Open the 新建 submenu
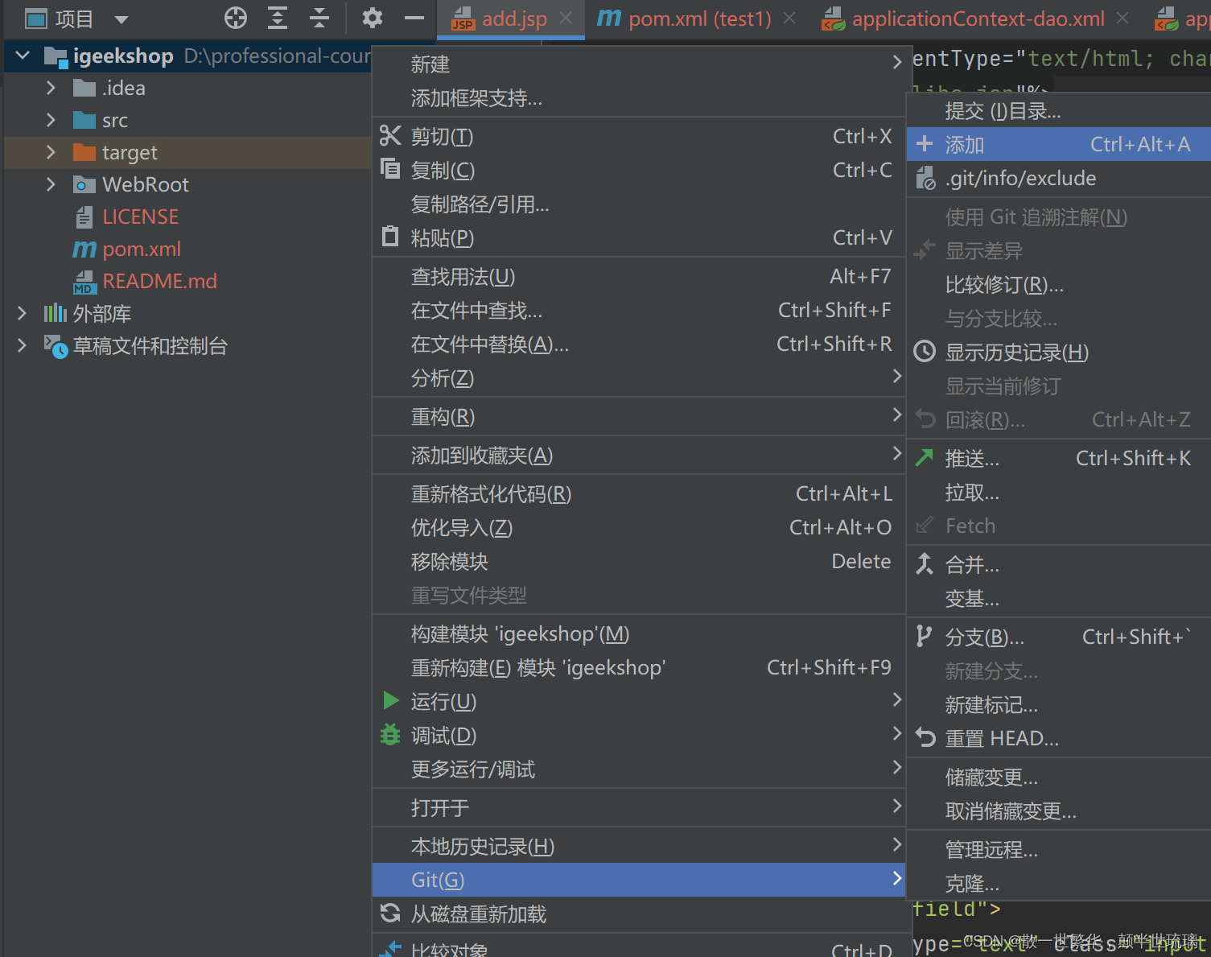Screen dimensions: 1211x957 coord(639,64)
